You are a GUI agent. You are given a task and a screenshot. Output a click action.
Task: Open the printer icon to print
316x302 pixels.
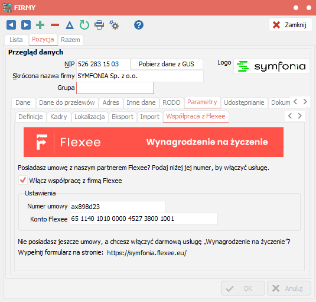click(x=99, y=25)
